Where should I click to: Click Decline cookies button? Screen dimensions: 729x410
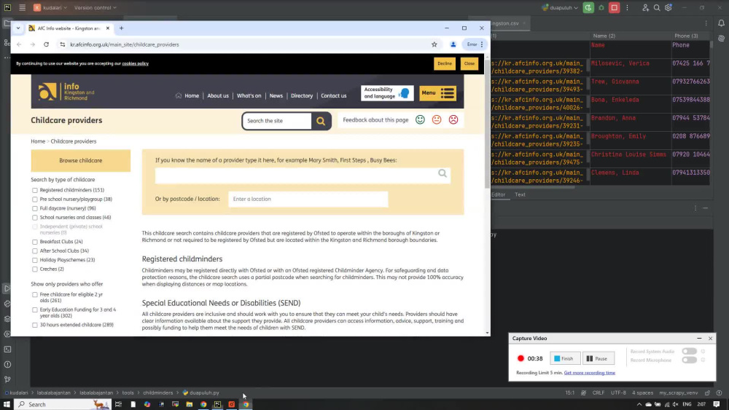click(x=445, y=63)
